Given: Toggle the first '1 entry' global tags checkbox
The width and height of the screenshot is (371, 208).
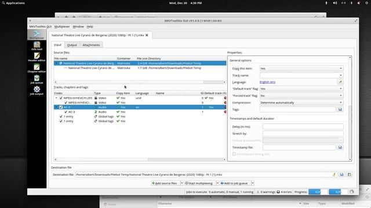Looking at the screenshot, I should pyautogui.click(x=61, y=117).
